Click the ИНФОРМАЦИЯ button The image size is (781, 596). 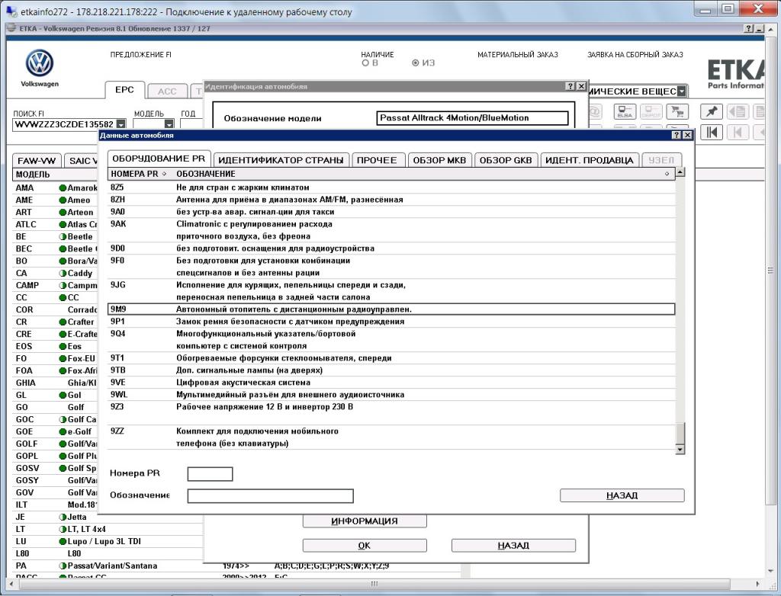[x=365, y=521]
